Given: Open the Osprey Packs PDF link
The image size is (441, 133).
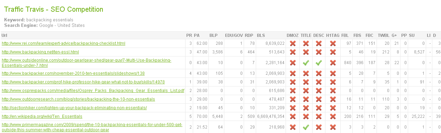Looking at the screenshot, I should point(93,91).
